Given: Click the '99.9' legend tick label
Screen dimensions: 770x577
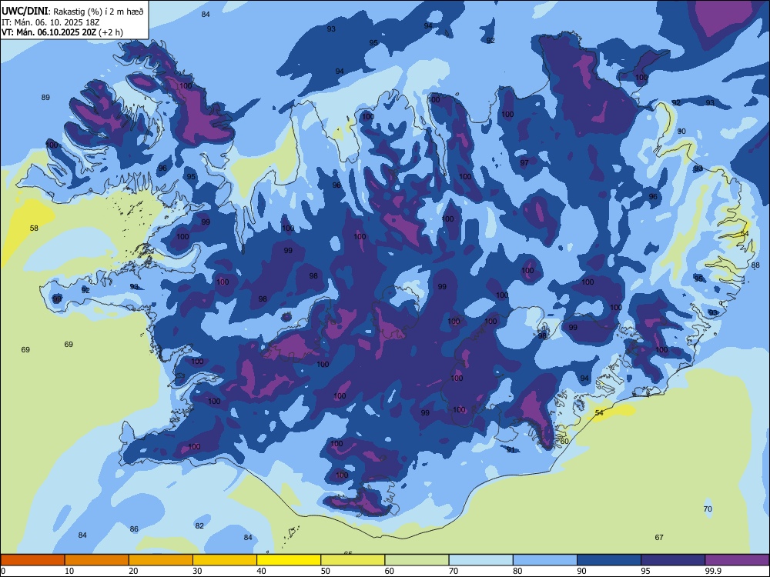Looking at the screenshot, I should [x=713, y=571].
